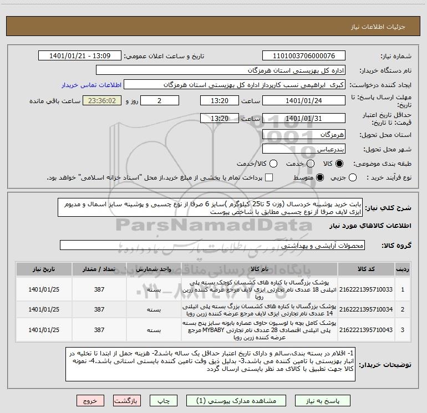The width and height of the screenshot is (427, 413).
Task: Select the جزیی purchase type radio
Action: (353, 177)
